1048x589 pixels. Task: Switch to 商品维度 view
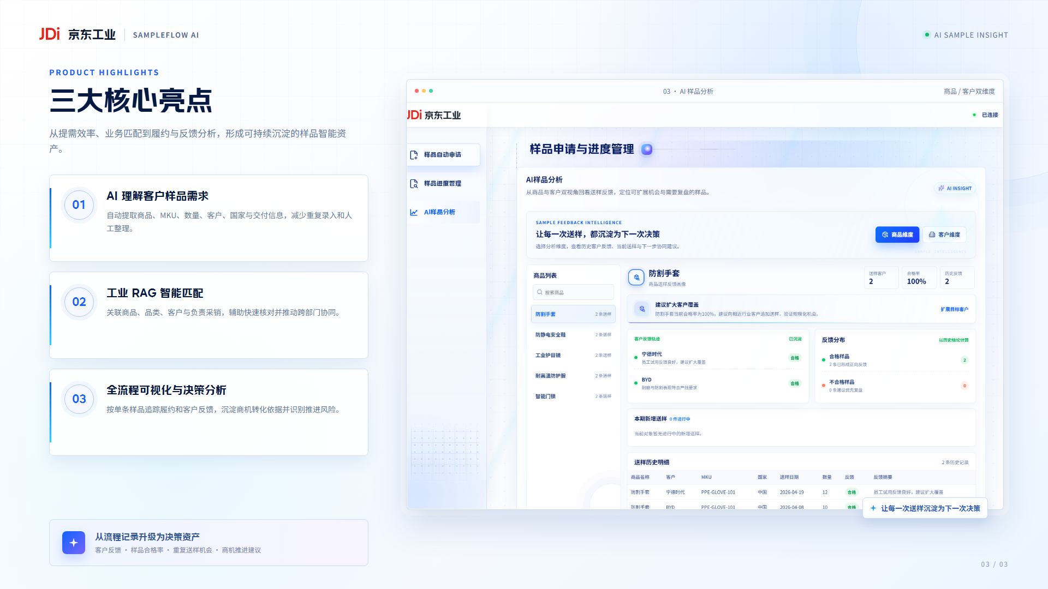click(x=897, y=235)
